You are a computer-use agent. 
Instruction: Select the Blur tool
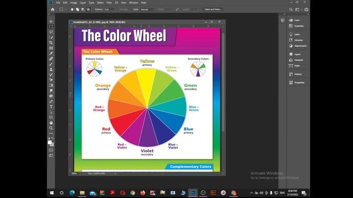coord(51,91)
